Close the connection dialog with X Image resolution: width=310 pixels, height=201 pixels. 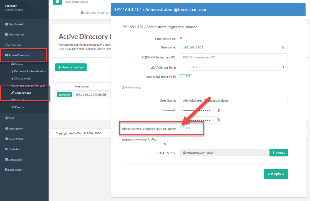(301, 9)
